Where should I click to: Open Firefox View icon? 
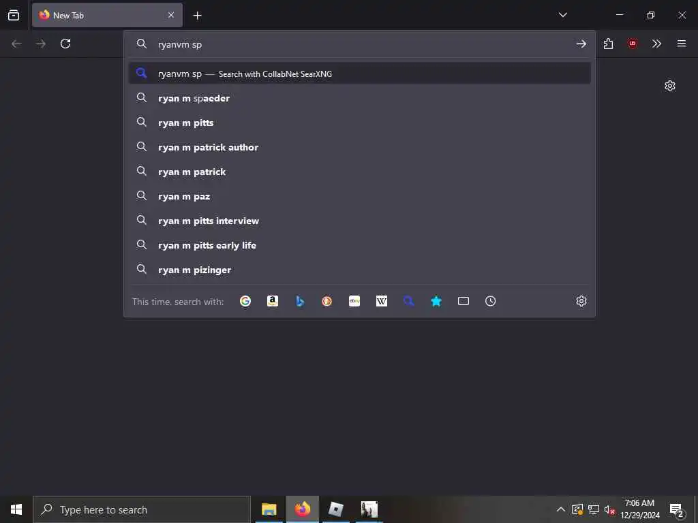14,15
